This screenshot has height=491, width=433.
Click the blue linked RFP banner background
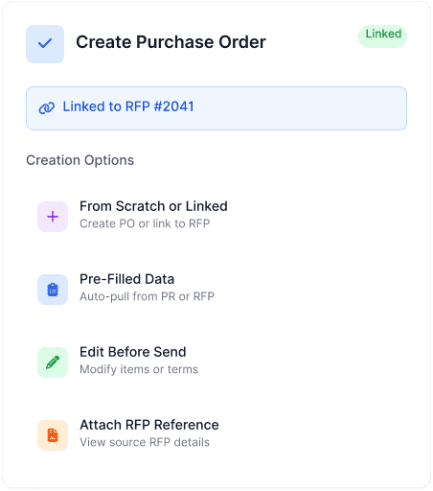(287, 108)
